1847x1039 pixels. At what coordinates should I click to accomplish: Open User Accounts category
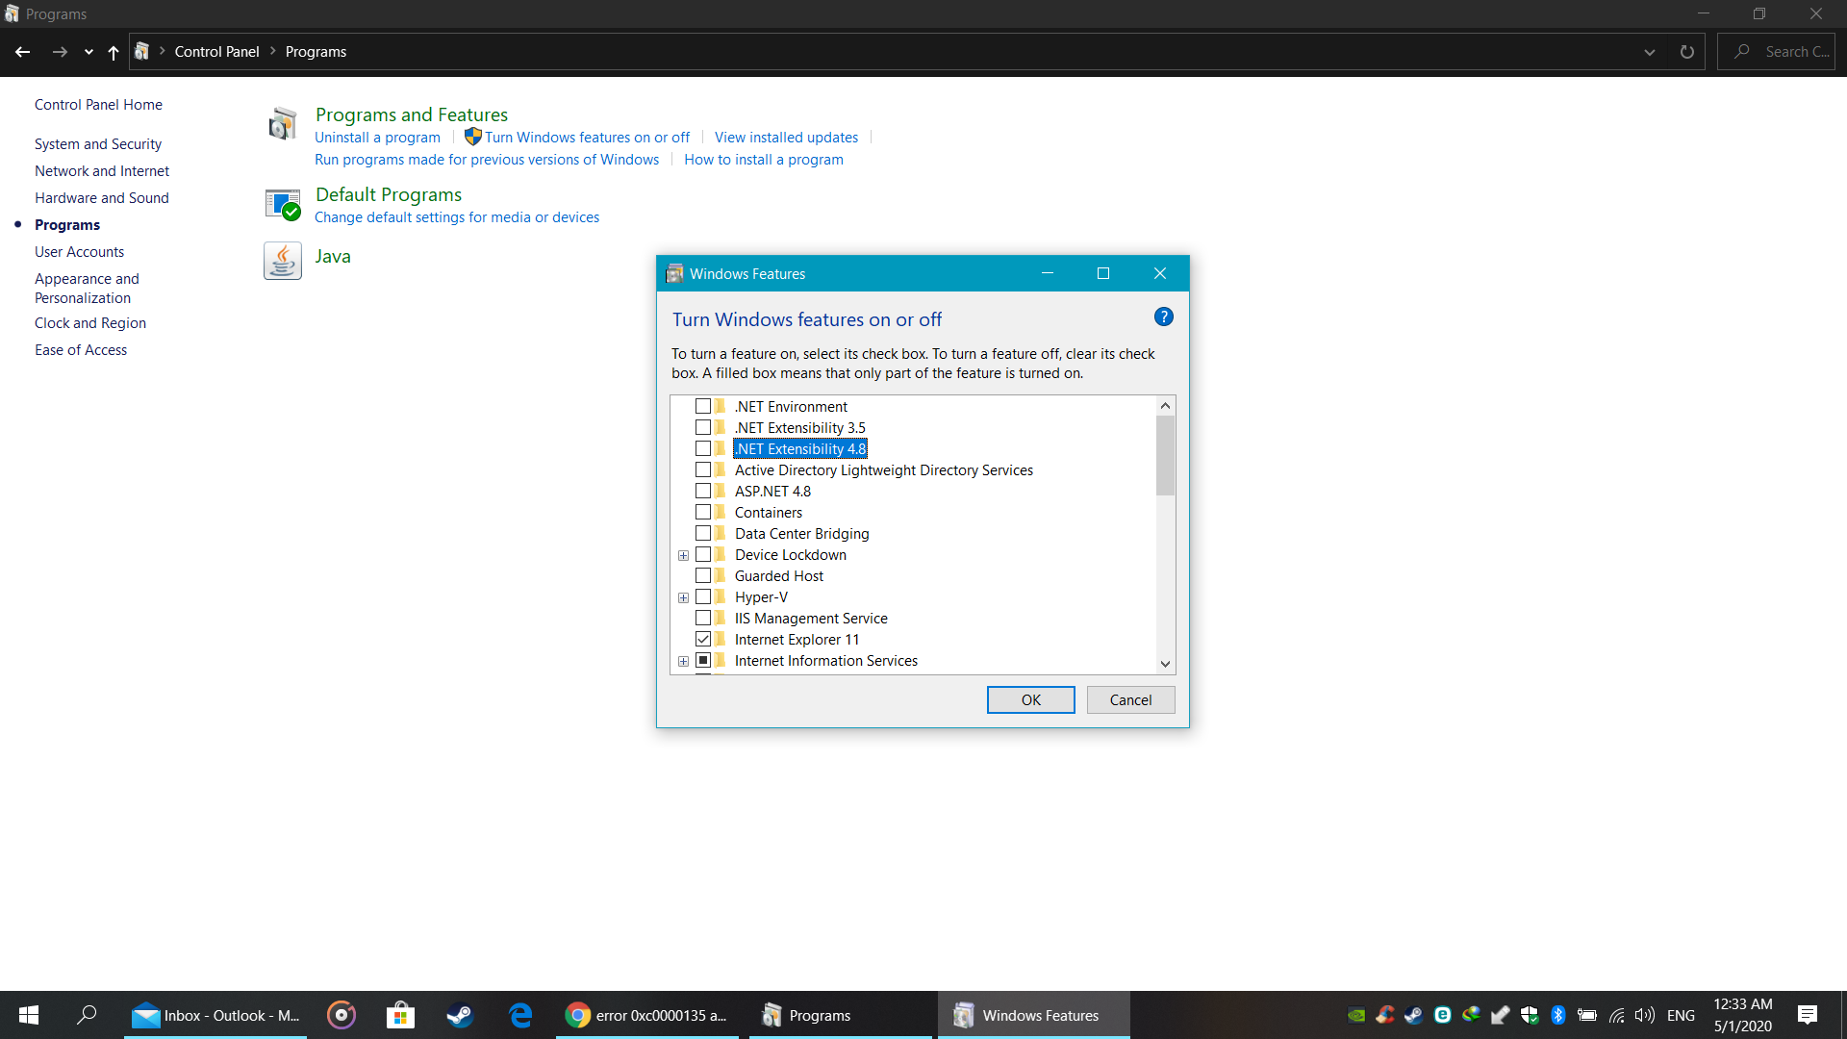[x=80, y=252]
